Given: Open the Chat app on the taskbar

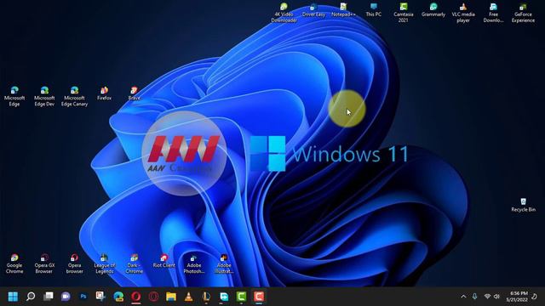Looking at the screenshot, I should pos(66,297).
